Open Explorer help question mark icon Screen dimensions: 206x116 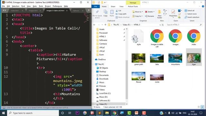pyautogui.click(x=203, y=6)
